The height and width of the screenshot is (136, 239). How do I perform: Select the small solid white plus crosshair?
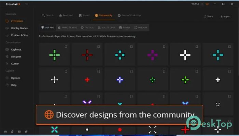(218, 80)
